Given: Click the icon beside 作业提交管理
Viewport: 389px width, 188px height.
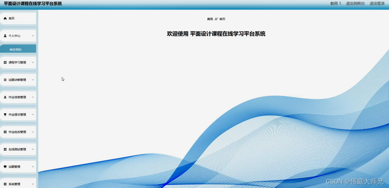Looking at the screenshot, I should [x=5, y=115].
